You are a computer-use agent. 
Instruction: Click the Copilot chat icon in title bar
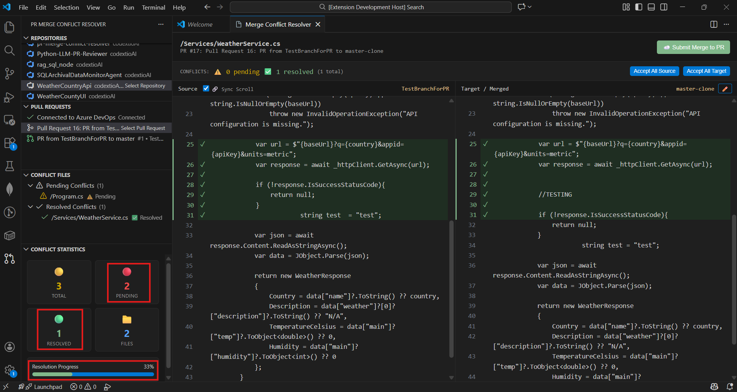pos(521,7)
